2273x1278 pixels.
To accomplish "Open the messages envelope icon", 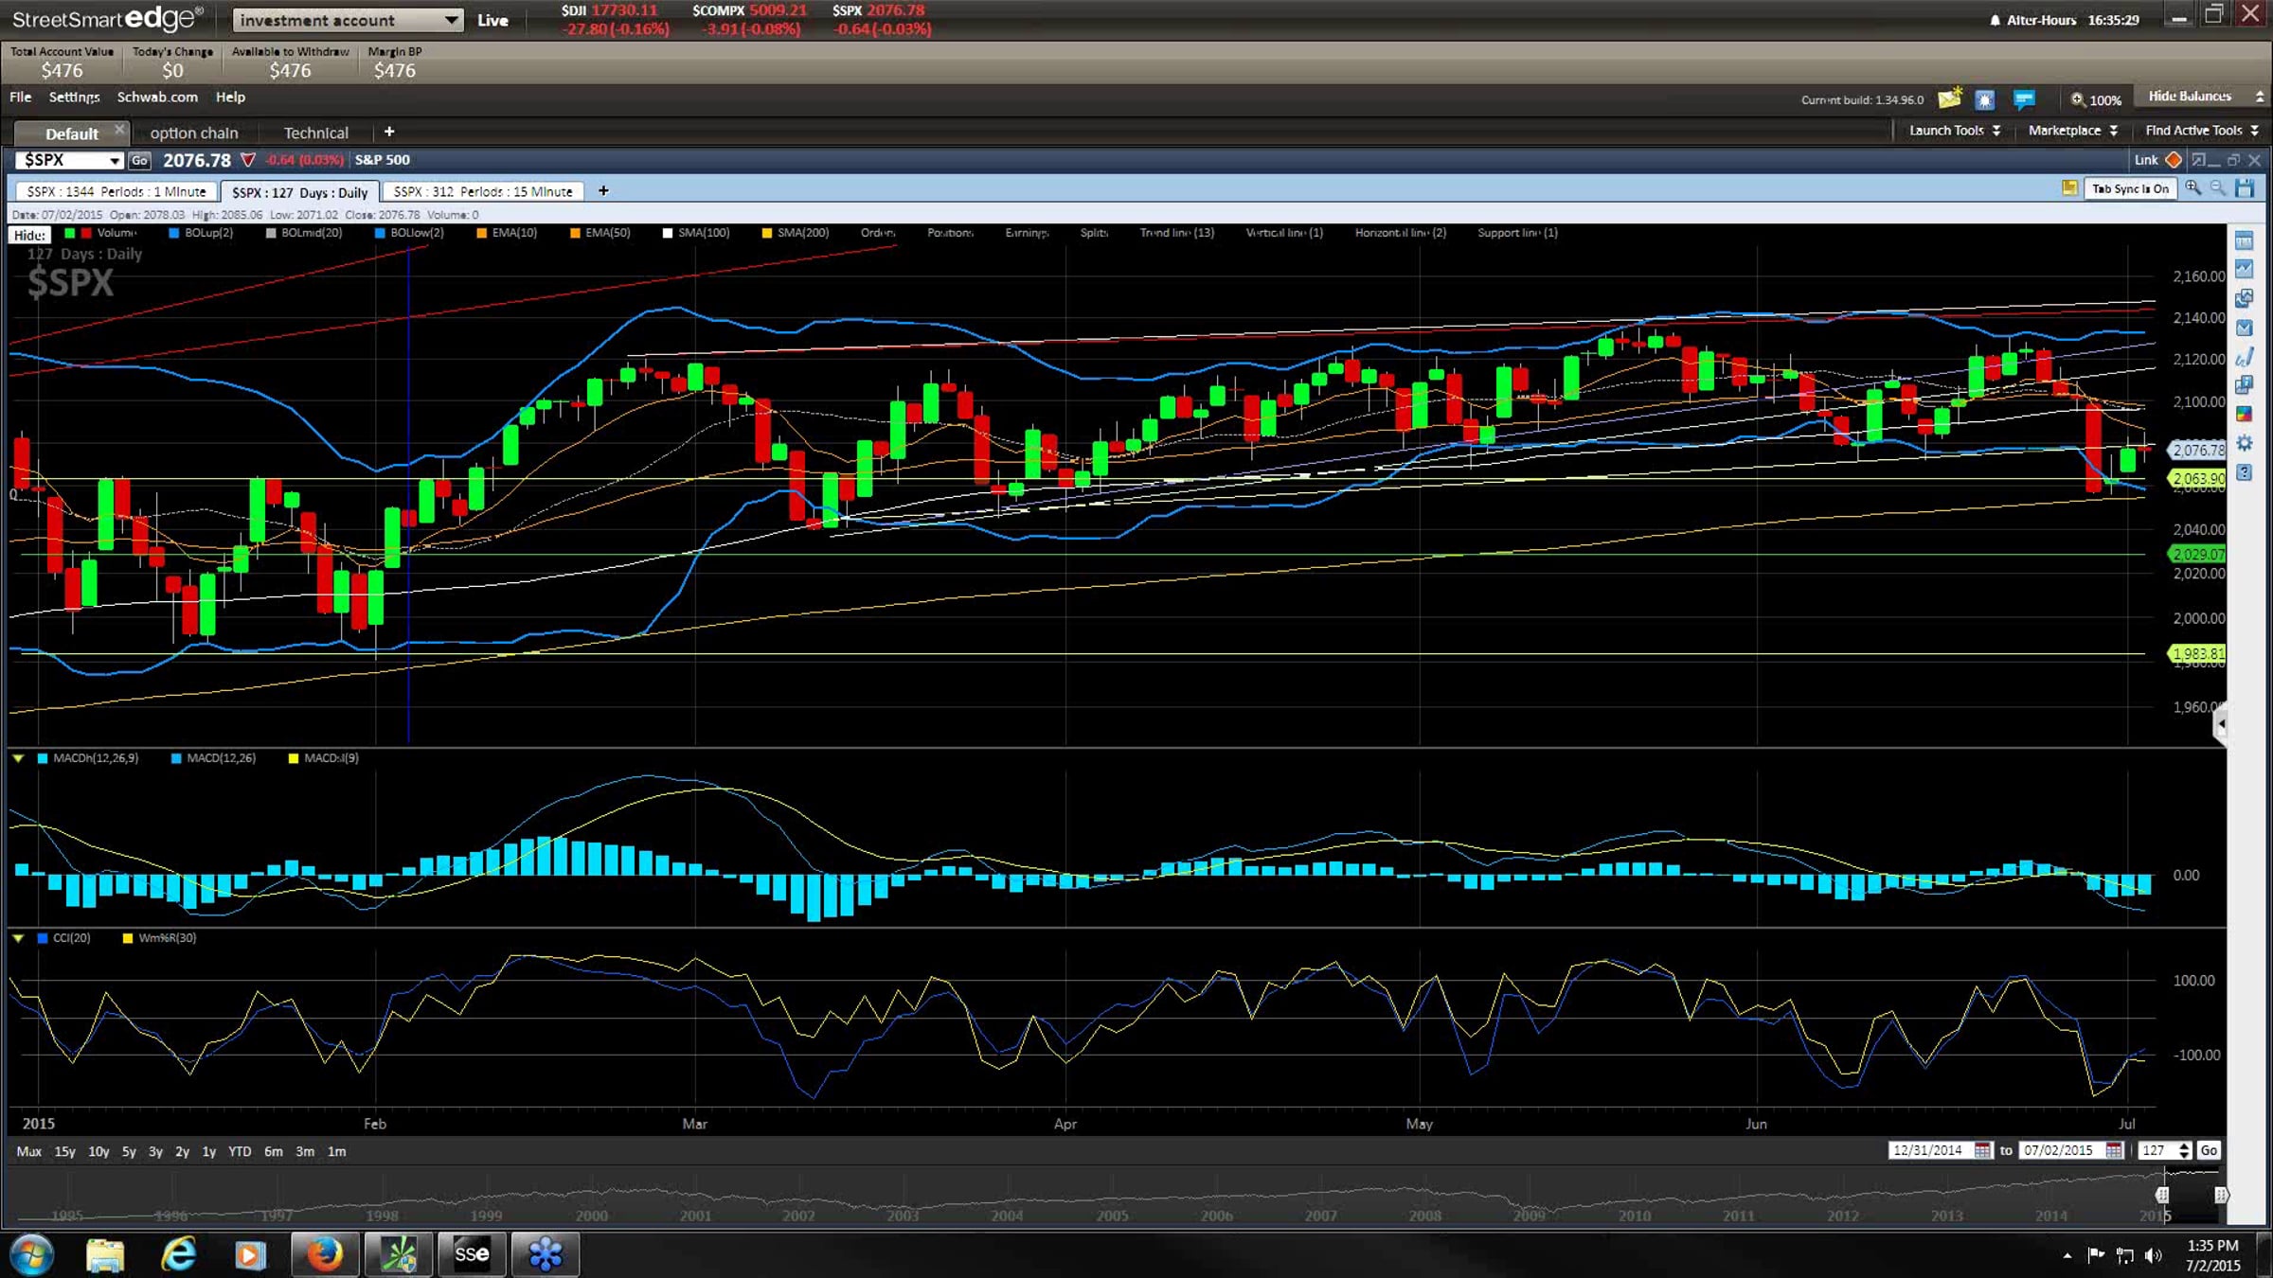I will point(1949,98).
